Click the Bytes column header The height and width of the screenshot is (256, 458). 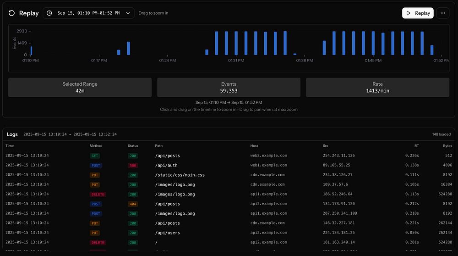[447, 146]
